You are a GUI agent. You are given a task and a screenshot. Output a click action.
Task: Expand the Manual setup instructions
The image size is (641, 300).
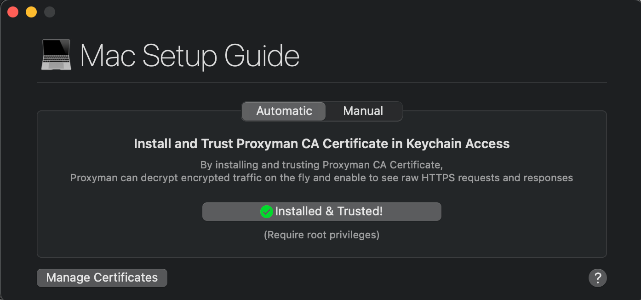363,111
